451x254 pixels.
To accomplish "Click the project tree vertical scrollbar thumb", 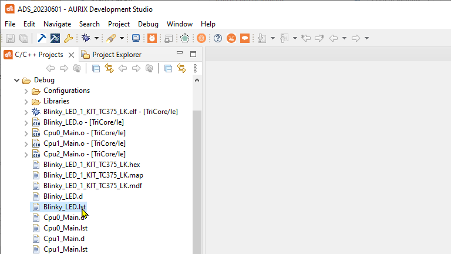I will coord(197,182).
